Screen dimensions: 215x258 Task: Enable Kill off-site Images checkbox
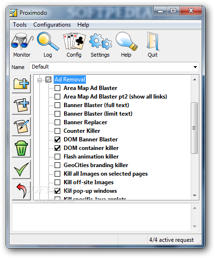[57, 182]
